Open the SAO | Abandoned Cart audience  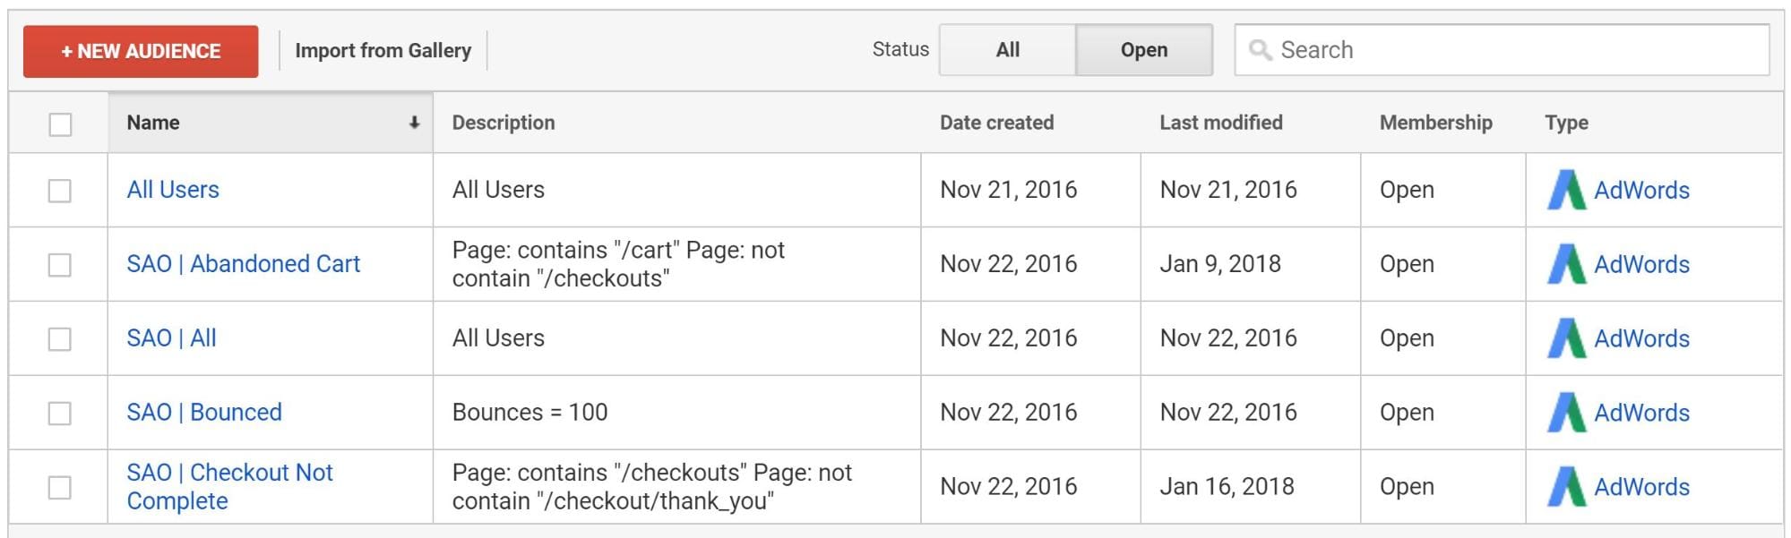pyautogui.click(x=243, y=264)
